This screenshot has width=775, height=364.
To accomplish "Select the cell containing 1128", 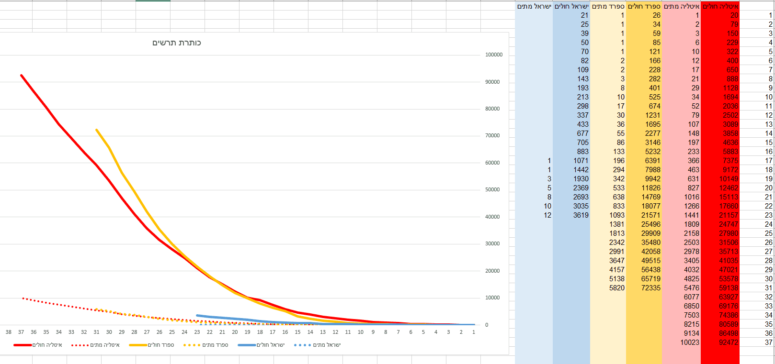I will coord(720,88).
